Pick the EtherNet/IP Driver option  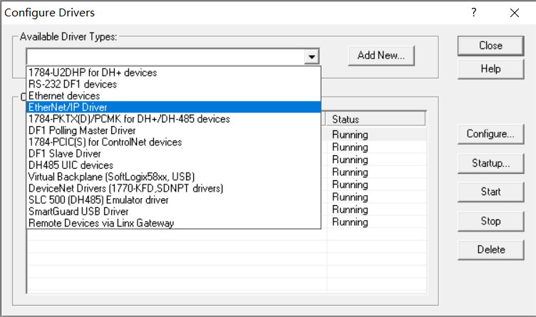pyautogui.click(x=68, y=107)
